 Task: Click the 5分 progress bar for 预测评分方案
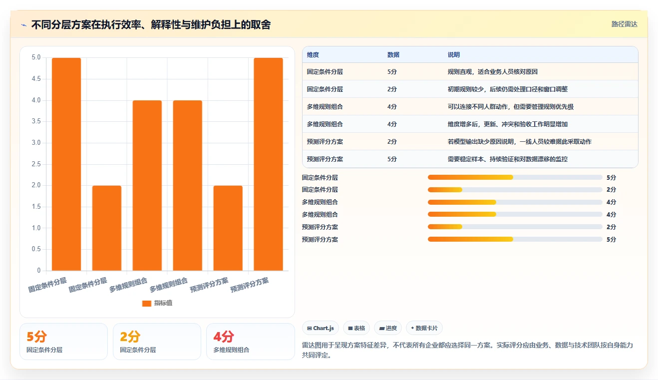click(x=515, y=239)
